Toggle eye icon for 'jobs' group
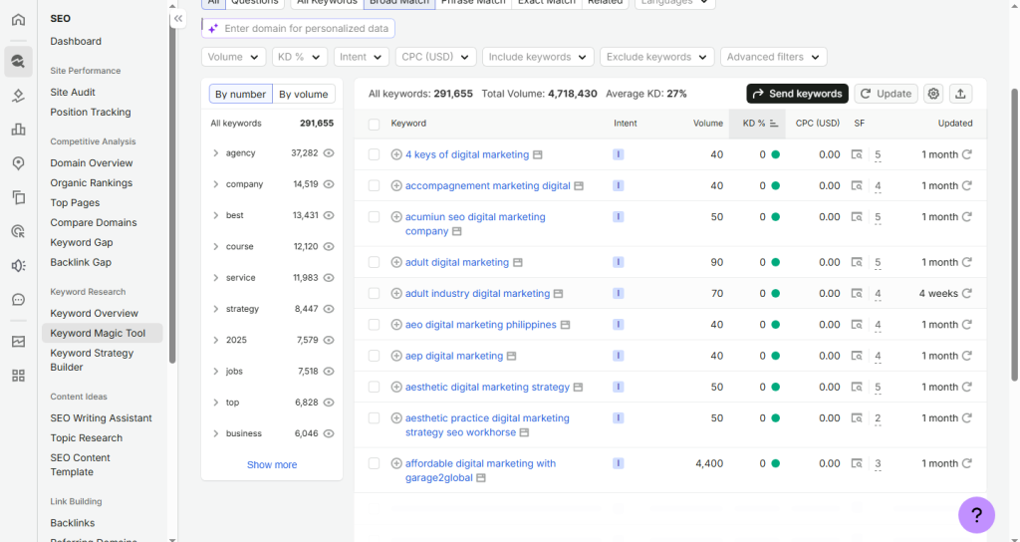Image resolution: width=1020 pixels, height=542 pixels. click(x=329, y=372)
